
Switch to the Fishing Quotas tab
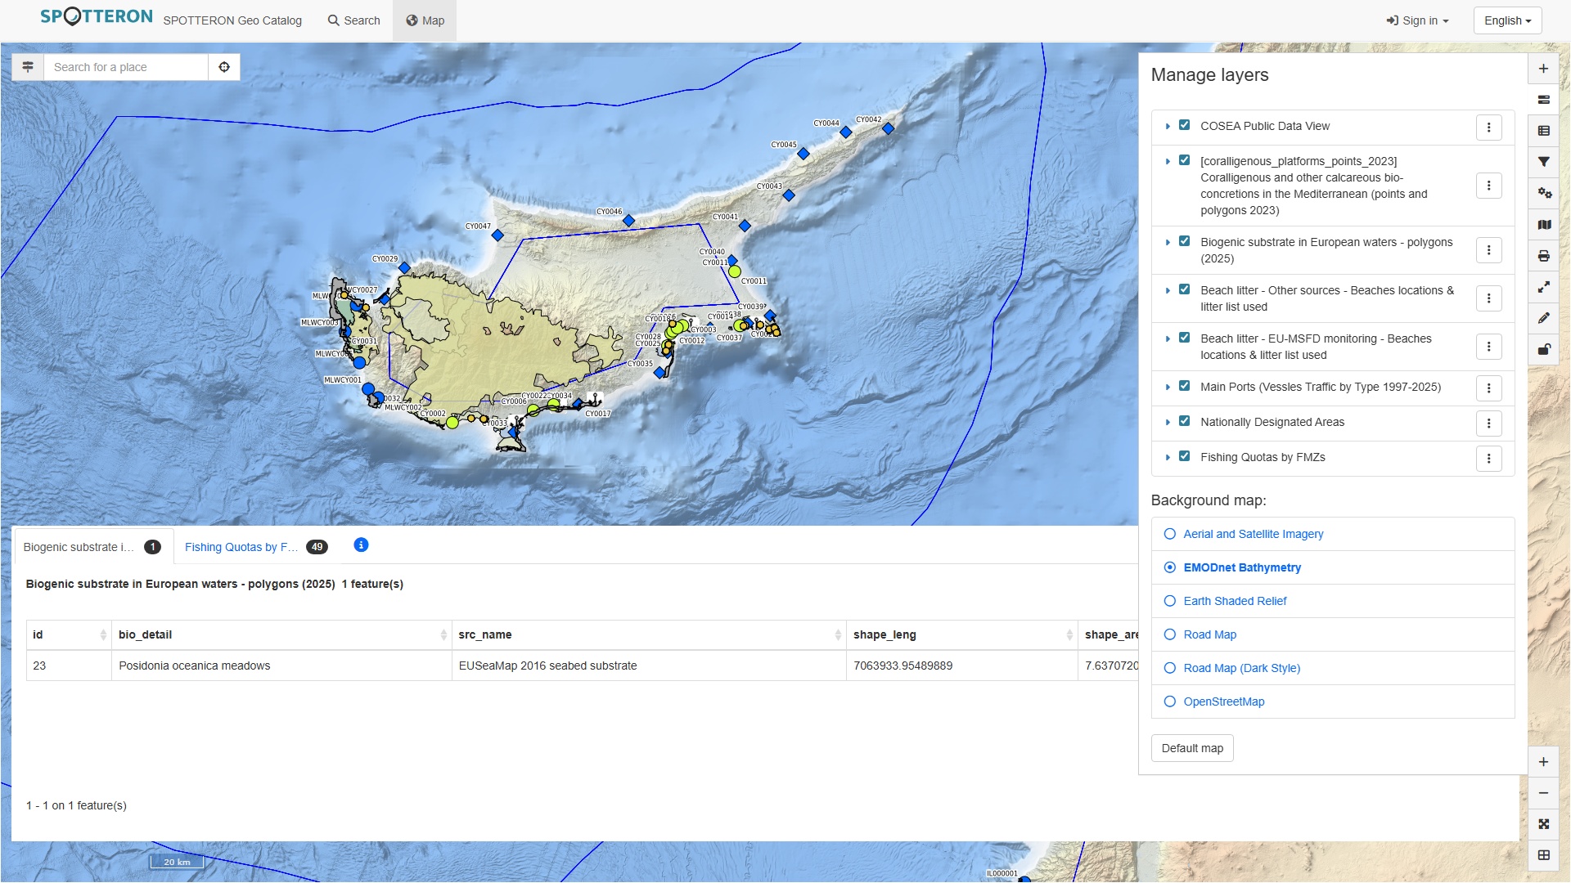pyautogui.click(x=241, y=547)
